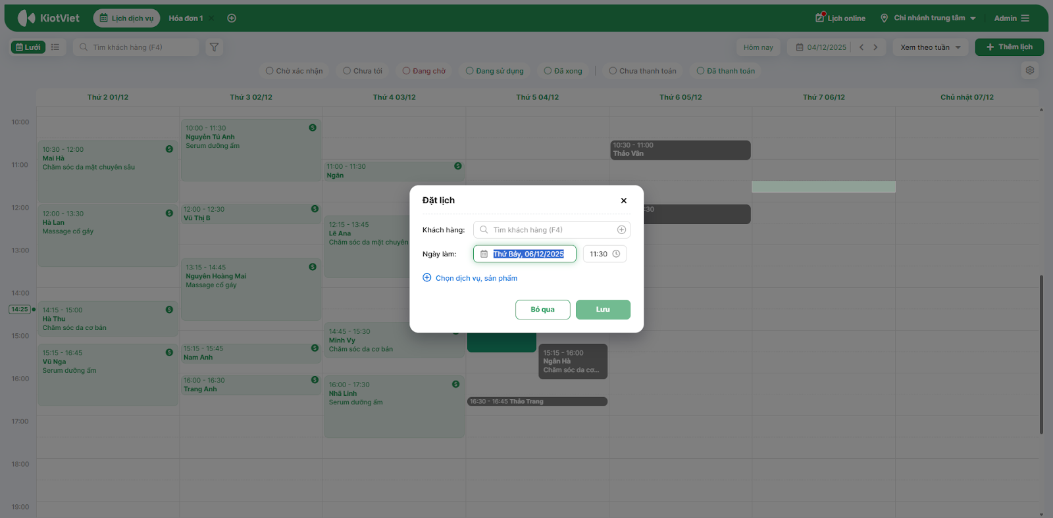The width and height of the screenshot is (1053, 518).
Task: Click the Chủ nhật 07/12 day header
Action: [967, 97]
